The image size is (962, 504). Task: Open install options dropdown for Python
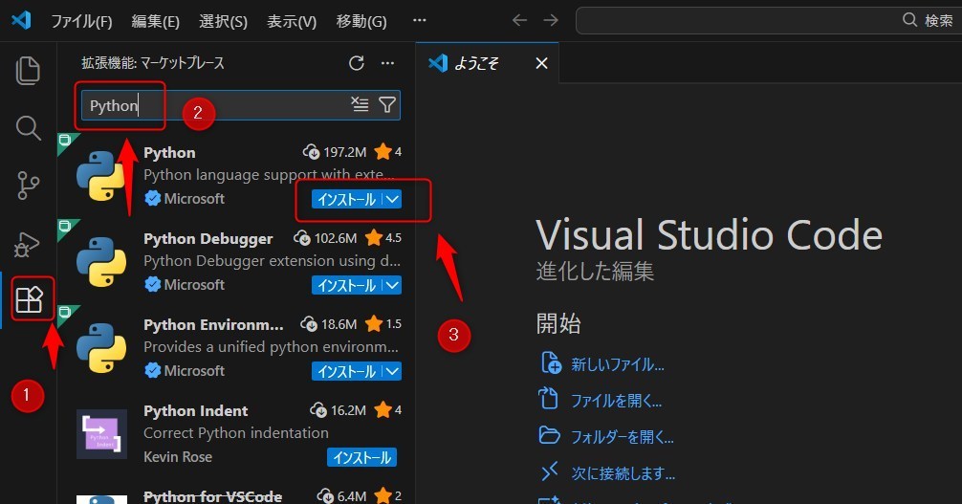click(x=393, y=199)
